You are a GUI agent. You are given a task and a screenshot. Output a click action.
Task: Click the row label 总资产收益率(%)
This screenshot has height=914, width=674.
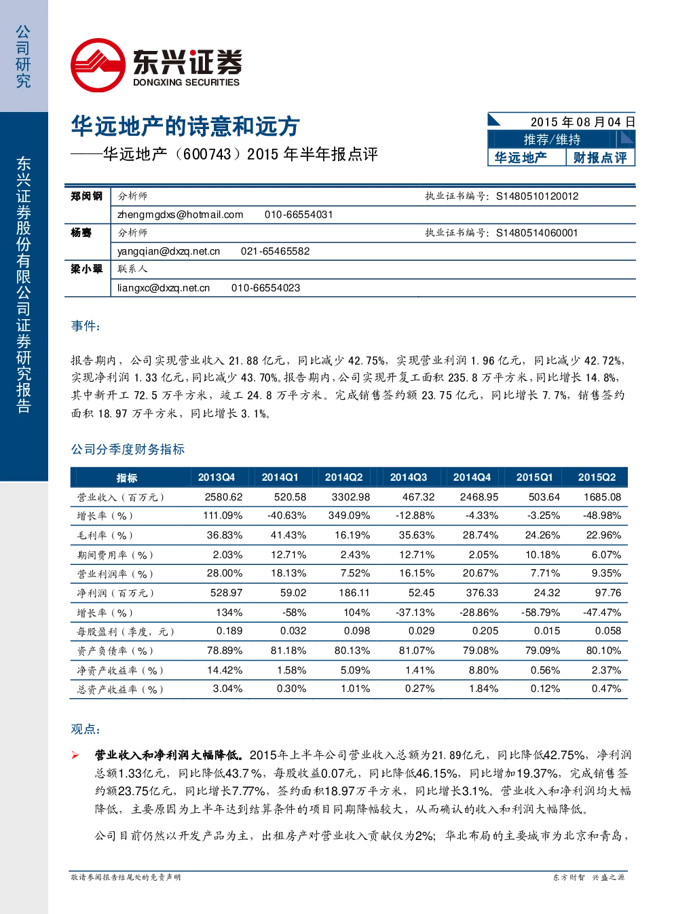[120, 689]
